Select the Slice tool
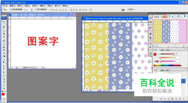 (x=4, y=37)
